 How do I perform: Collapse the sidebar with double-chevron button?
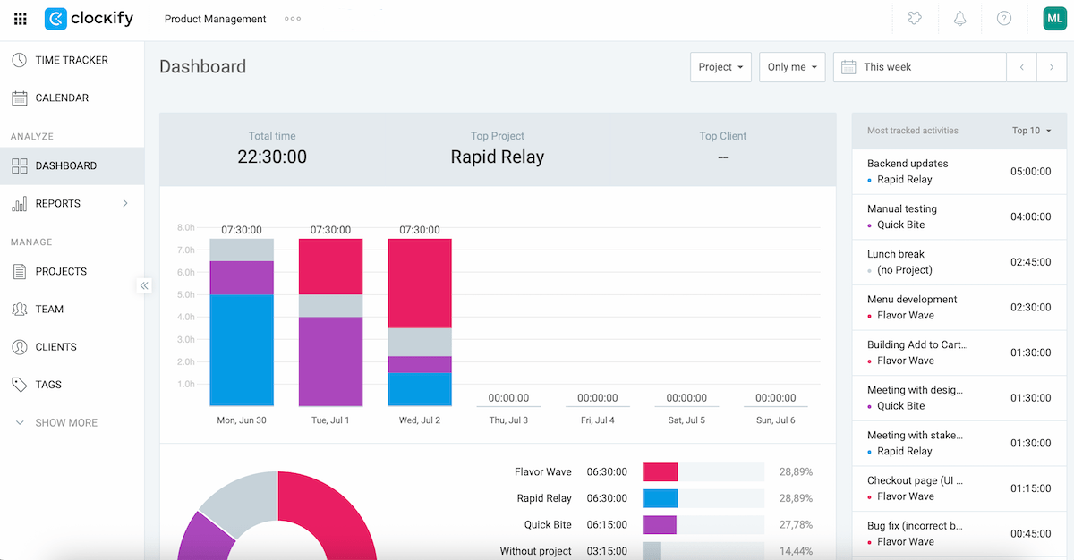tap(144, 285)
